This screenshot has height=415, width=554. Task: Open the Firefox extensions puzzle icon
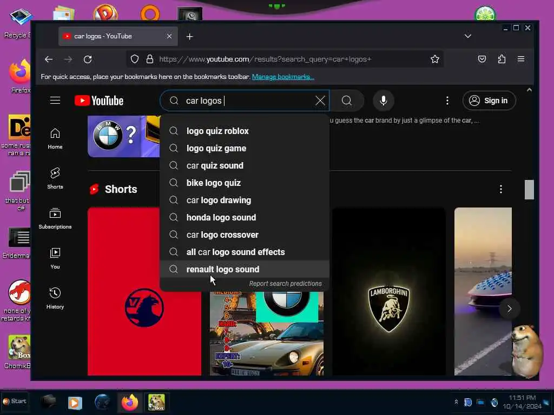[502, 59]
